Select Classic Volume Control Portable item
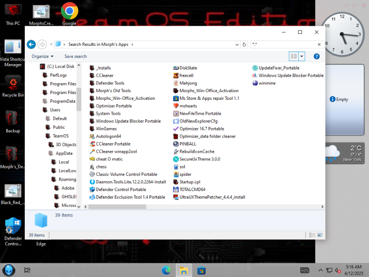 pos(124,174)
